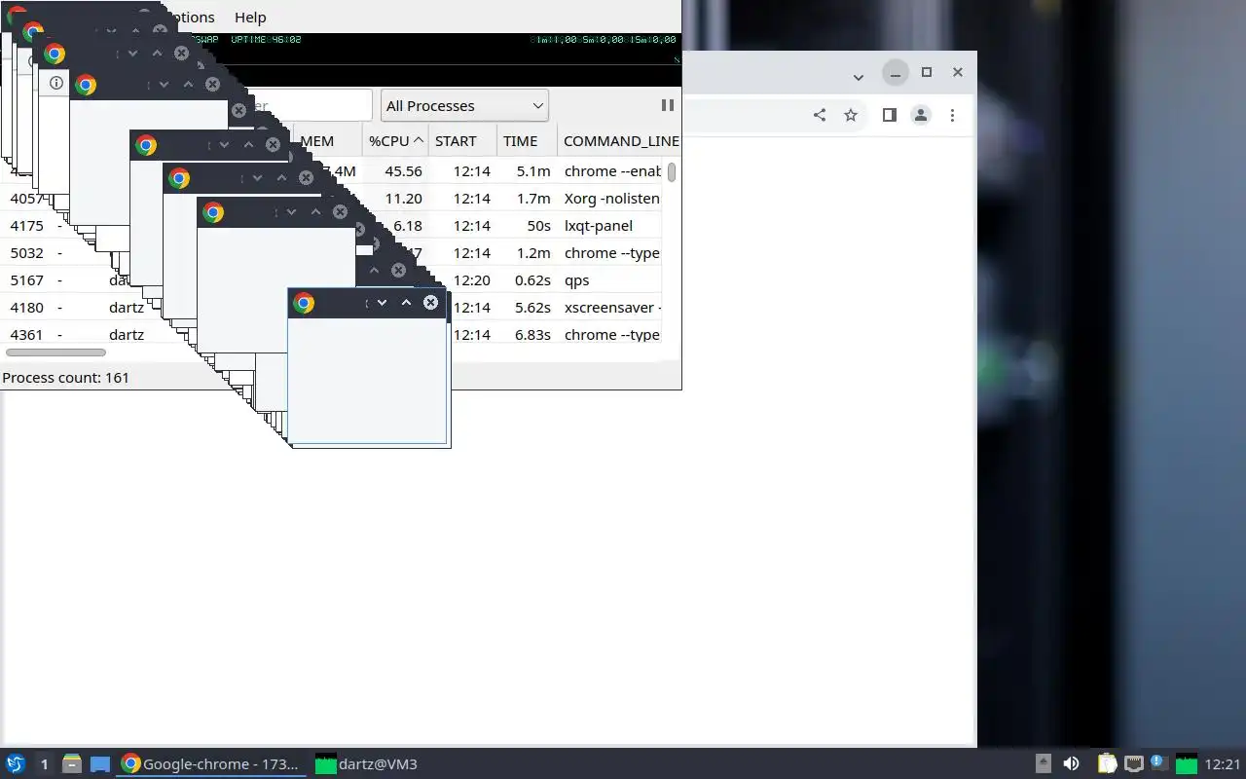Open the All Processes filter dropdown
This screenshot has width=1246, height=779.
pyautogui.click(x=464, y=105)
